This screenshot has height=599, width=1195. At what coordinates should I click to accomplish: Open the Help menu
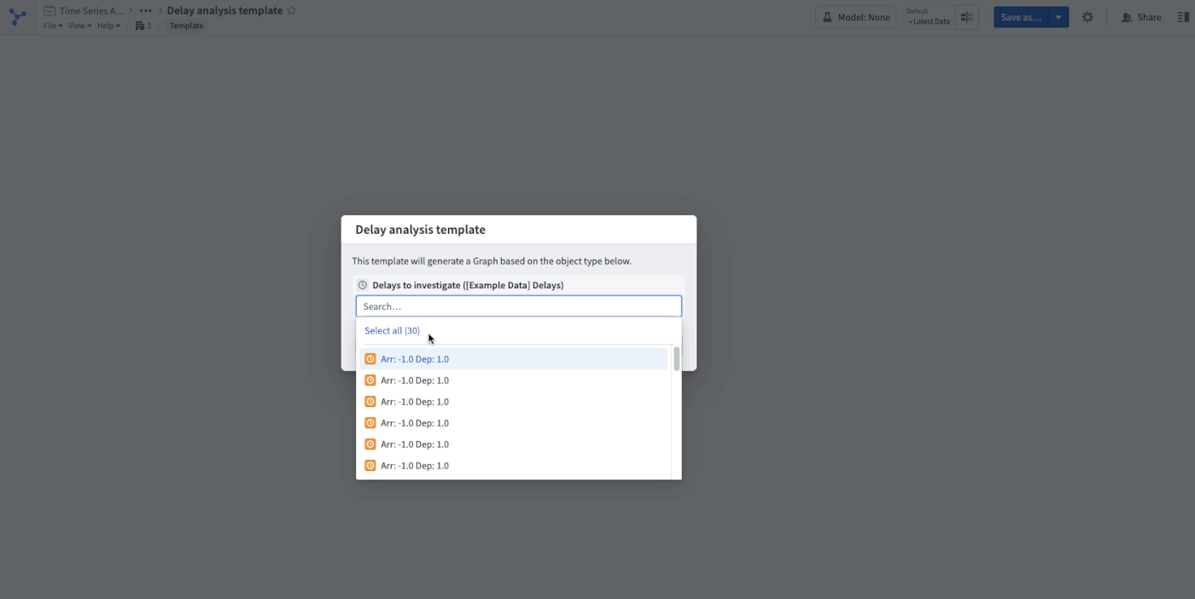click(108, 26)
